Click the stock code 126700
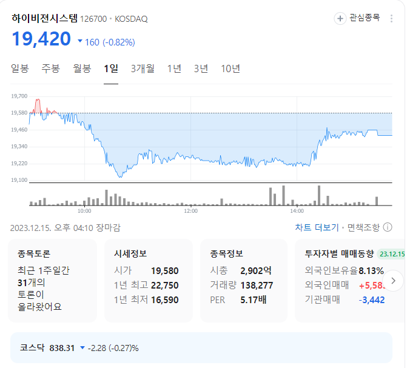The image size is (407, 368). coord(93,19)
